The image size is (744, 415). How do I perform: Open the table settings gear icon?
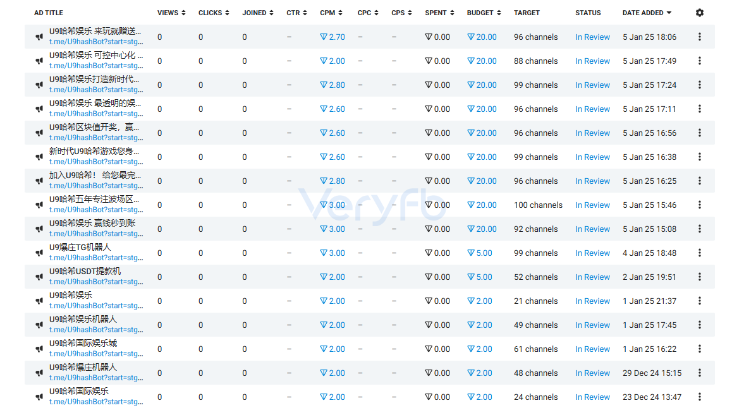[x=699, y=13]
